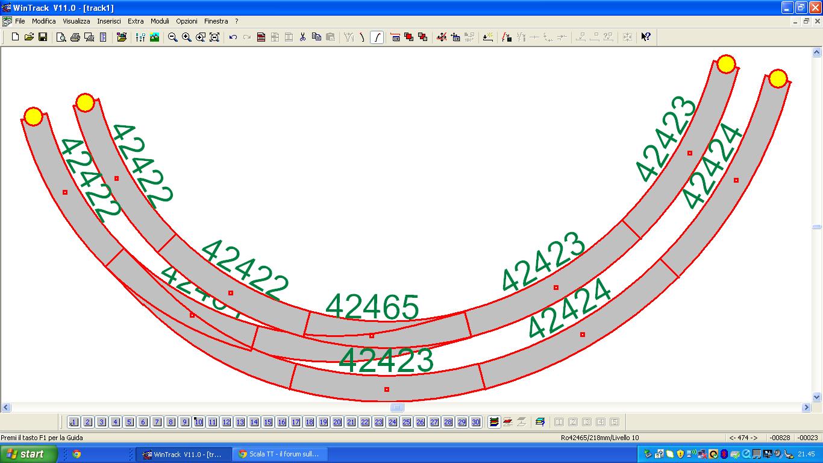Click the overlapping red squares icon
This screenshot has height=463, width=823.
coord(409,37)
